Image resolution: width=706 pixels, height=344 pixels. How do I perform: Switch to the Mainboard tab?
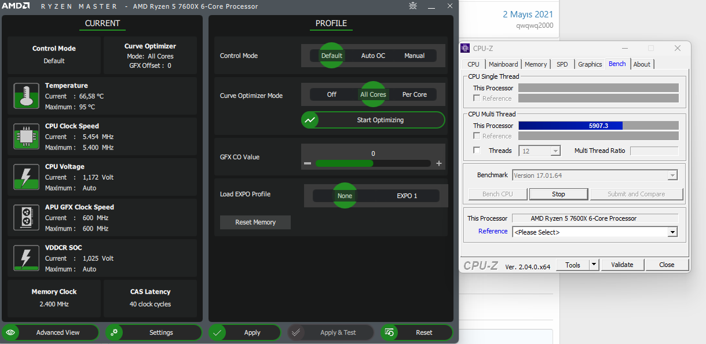pos(503,64)
